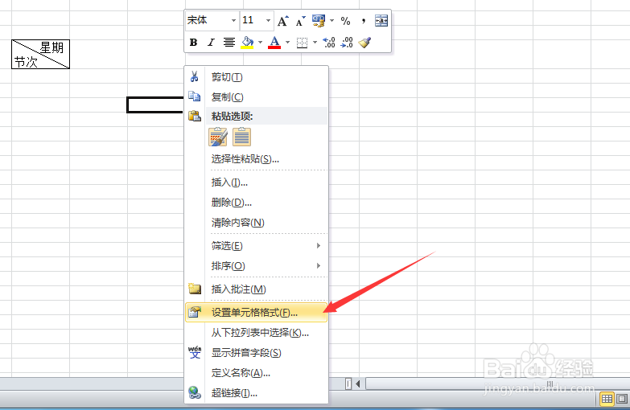The height and width of the screenshot is (410, 630).
Task: Click the Decrease Font Size icon
Action: pos(301,21)
